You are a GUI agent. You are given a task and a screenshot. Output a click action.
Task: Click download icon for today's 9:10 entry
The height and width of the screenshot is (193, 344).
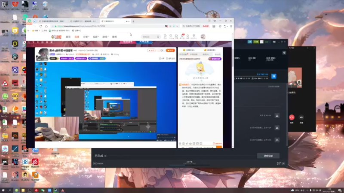pyautogui.click(x=277, y=115)
